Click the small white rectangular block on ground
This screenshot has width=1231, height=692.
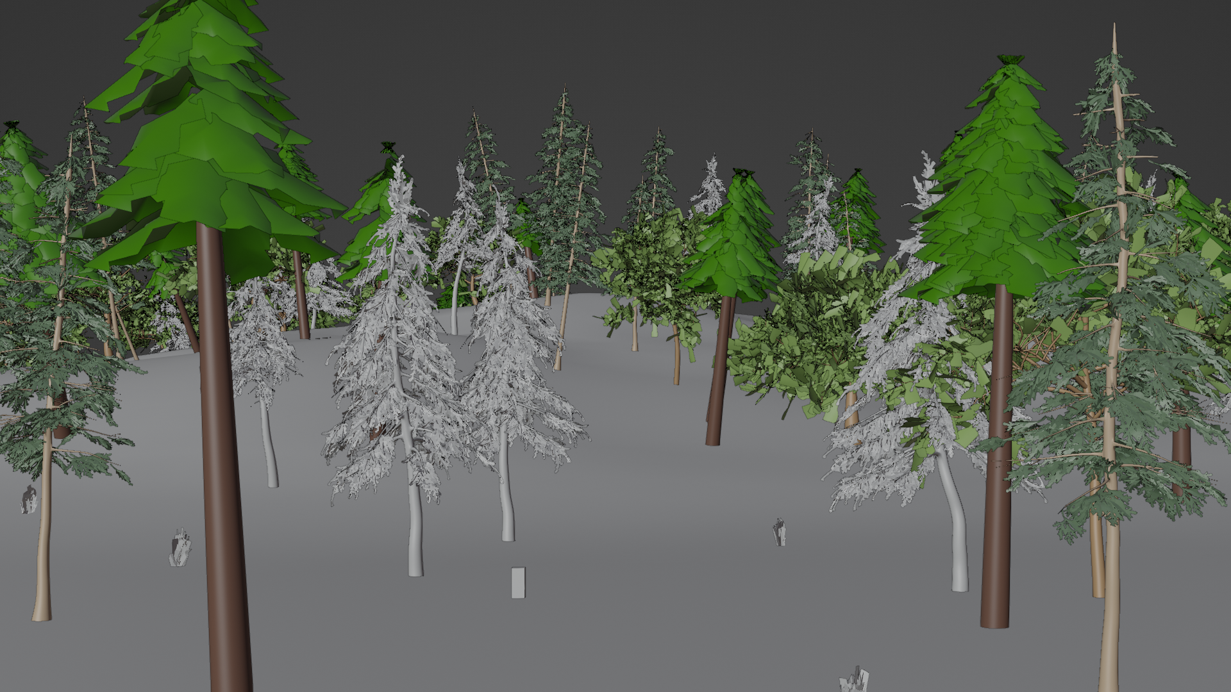click(x=518, y=582)
